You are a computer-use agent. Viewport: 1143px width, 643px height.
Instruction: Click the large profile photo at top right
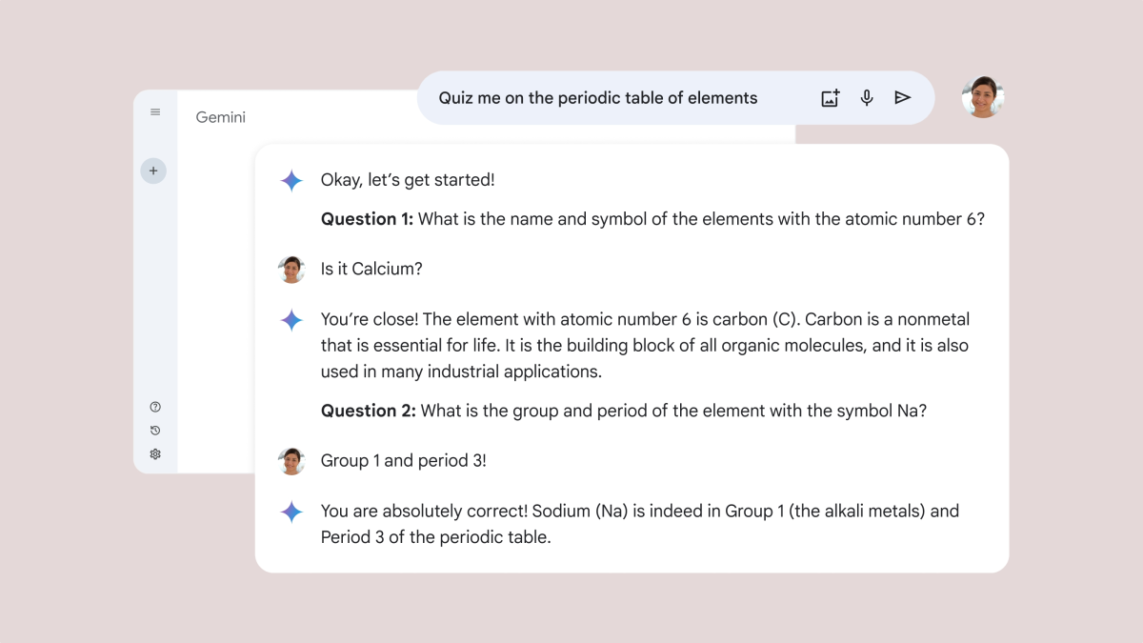983,97
